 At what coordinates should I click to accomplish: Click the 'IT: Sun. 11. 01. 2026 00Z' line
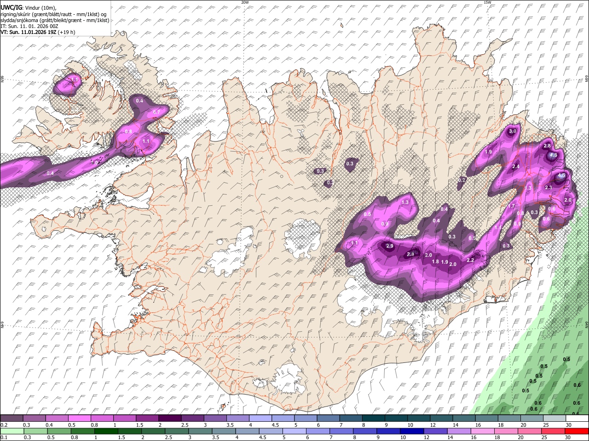(x=29, y=26)
